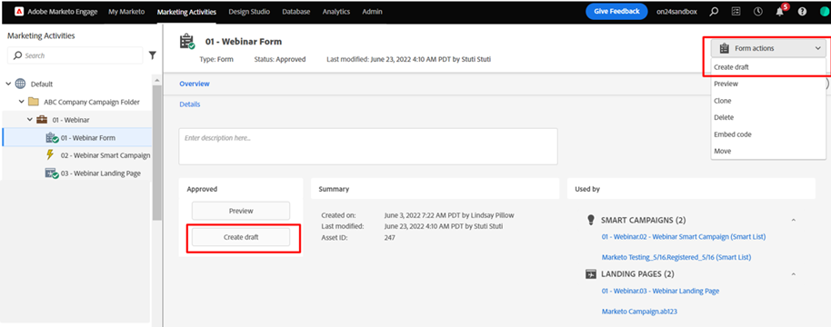Collapse the Smart Campaigns section
Image resolution: width=831 pixels, height=327 pixels.
(794, 220)
